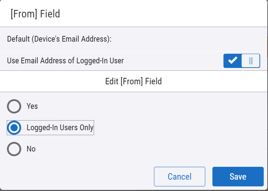Click the "Yes" option label text
This screenshot has height=191, width=268.
click(x=32, y=106)
